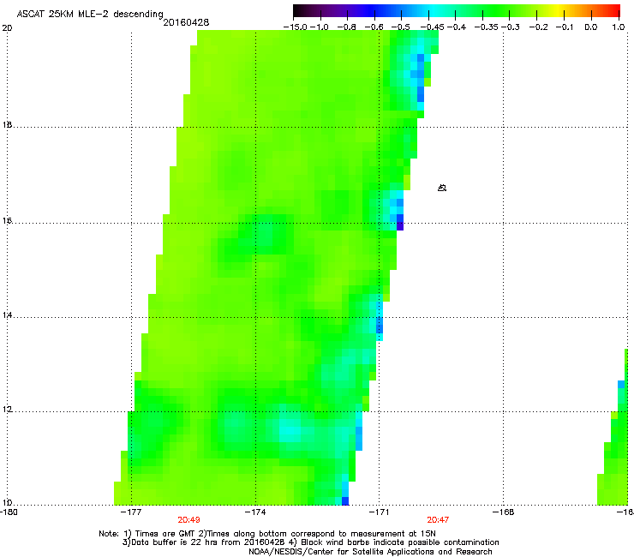
Task: Click the date label 20160428
Action: click(x=186, y=22)
